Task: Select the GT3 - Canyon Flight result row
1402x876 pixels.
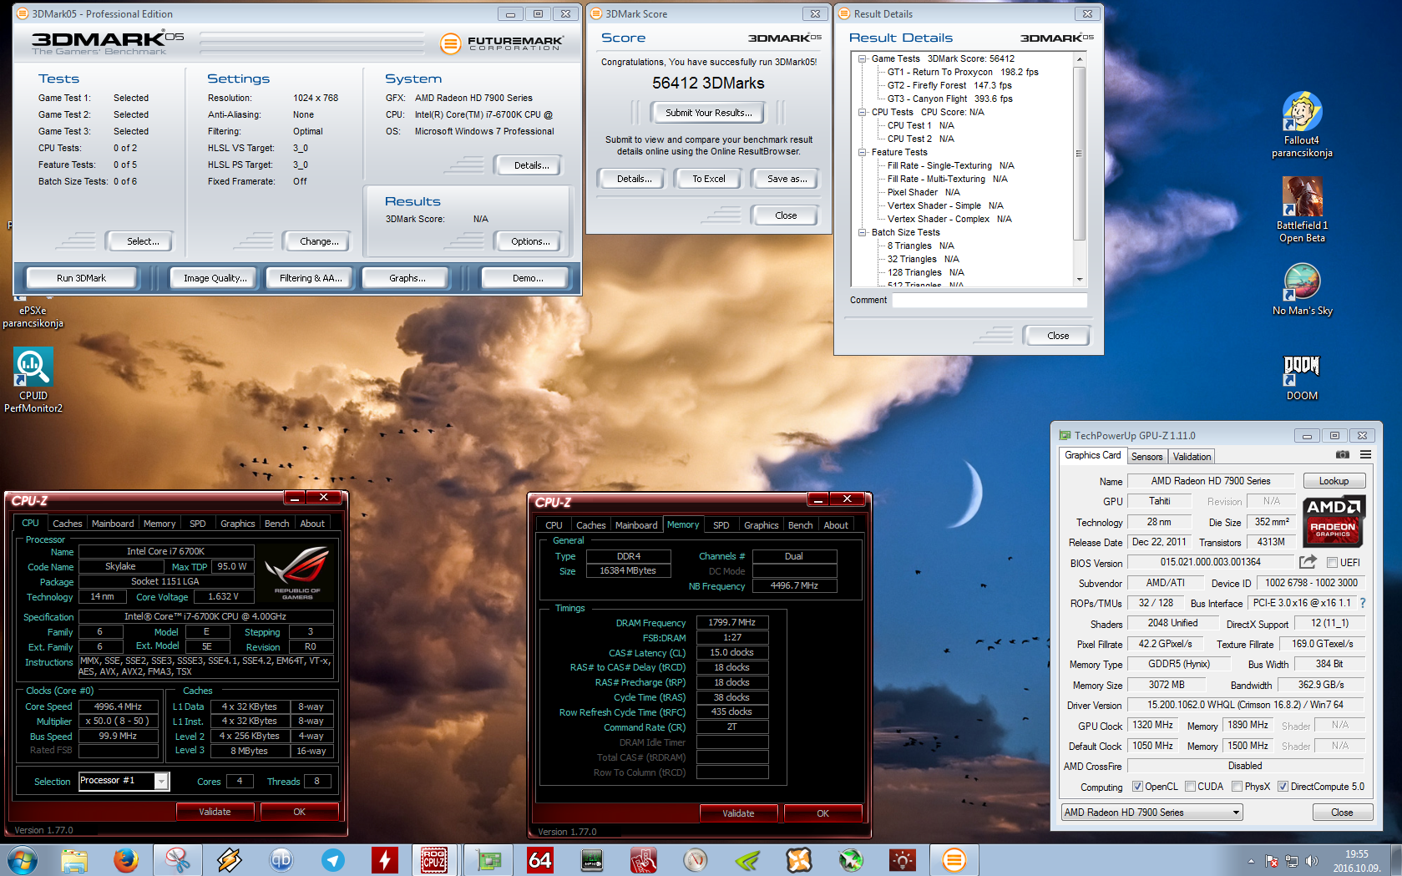Action: tap(950, 99)
